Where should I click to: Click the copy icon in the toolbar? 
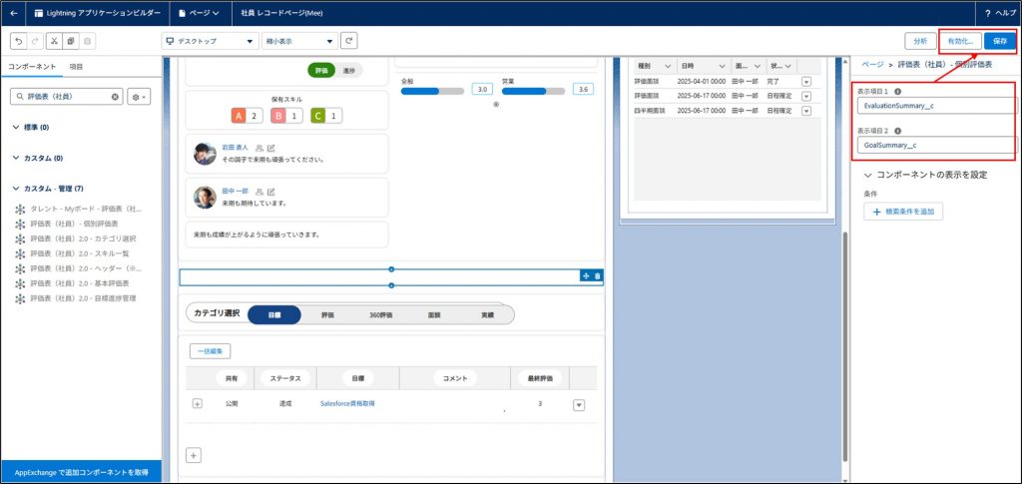pos(70,41)
